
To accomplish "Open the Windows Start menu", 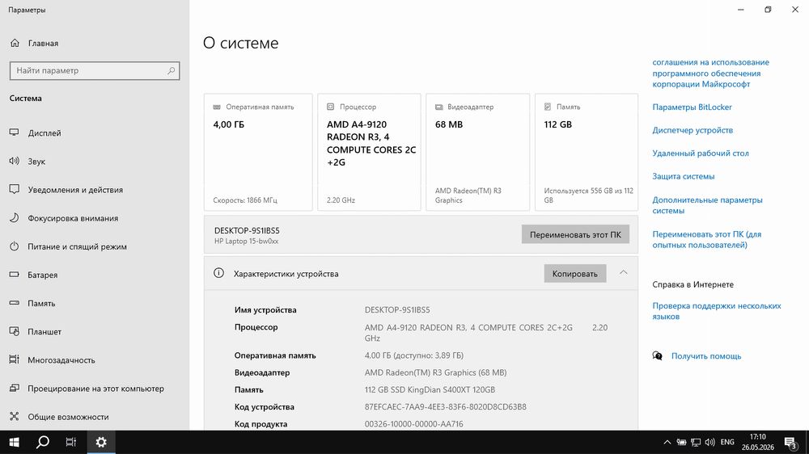I will point(14,442).
